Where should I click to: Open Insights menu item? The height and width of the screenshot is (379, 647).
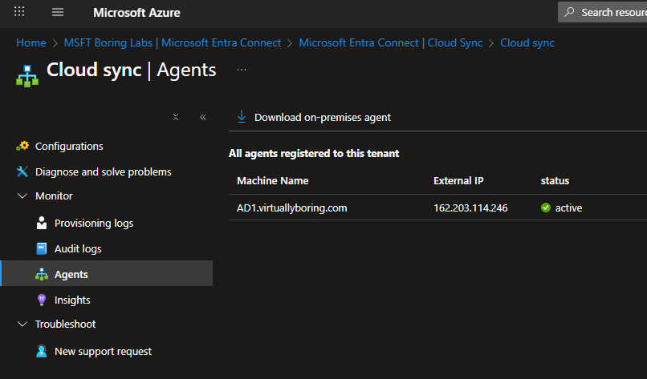(x=72, y=300)
